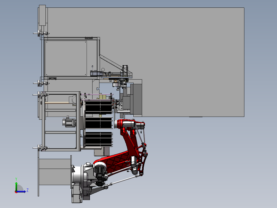This screenshot has height=208, width=277.
Task: Select the servo motor inside the frame
Action: pos(69,122)
